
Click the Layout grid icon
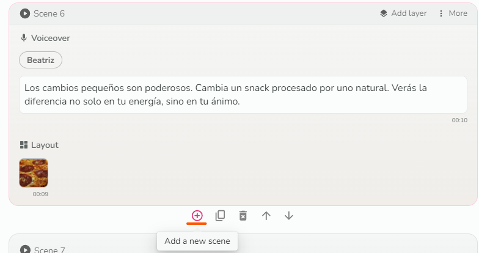(24, 145)
